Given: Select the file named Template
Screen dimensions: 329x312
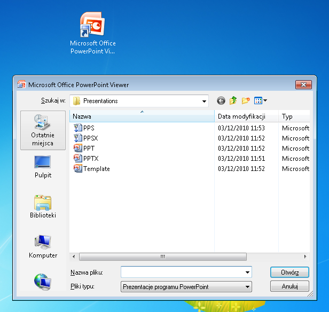Looking at the screenshot, I should (x=97, y=168).
